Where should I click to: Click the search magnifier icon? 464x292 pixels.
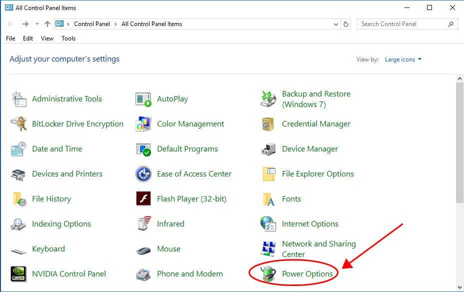(450, 24)
